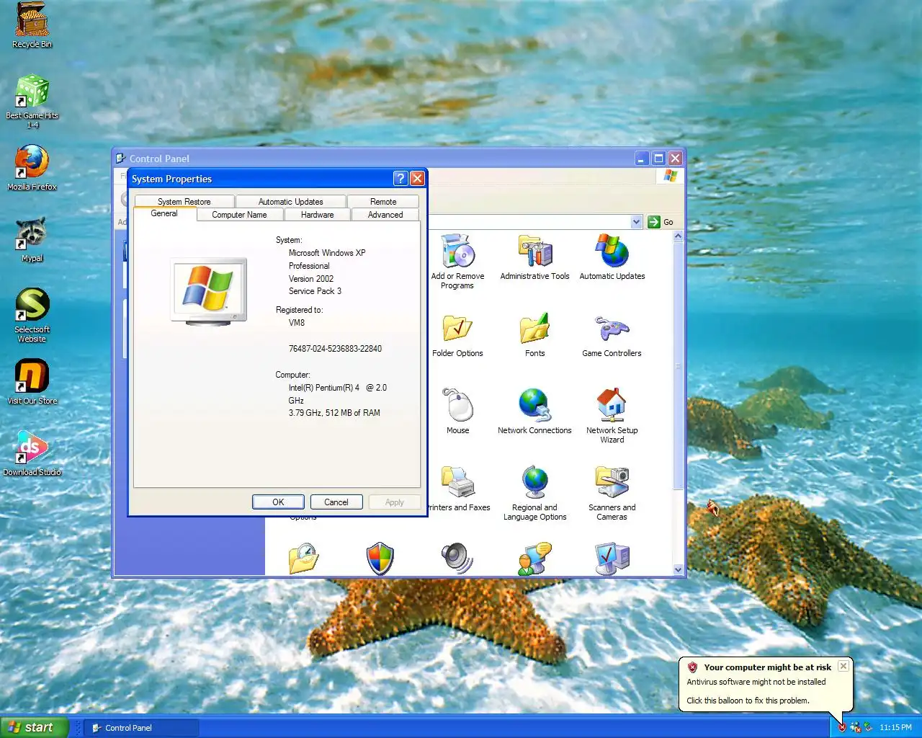Click the product ID text 76487-024-5236883-22840
This screenshot has width=922, height=738.
pos(335,349)
